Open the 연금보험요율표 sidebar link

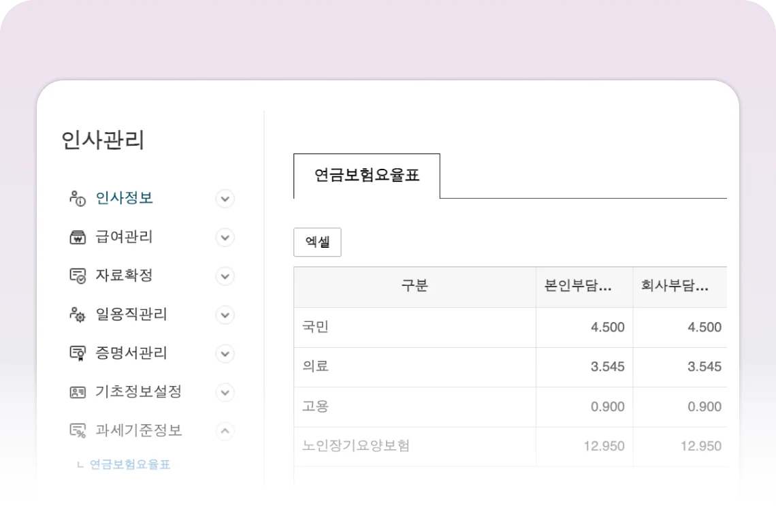[130, 465]
